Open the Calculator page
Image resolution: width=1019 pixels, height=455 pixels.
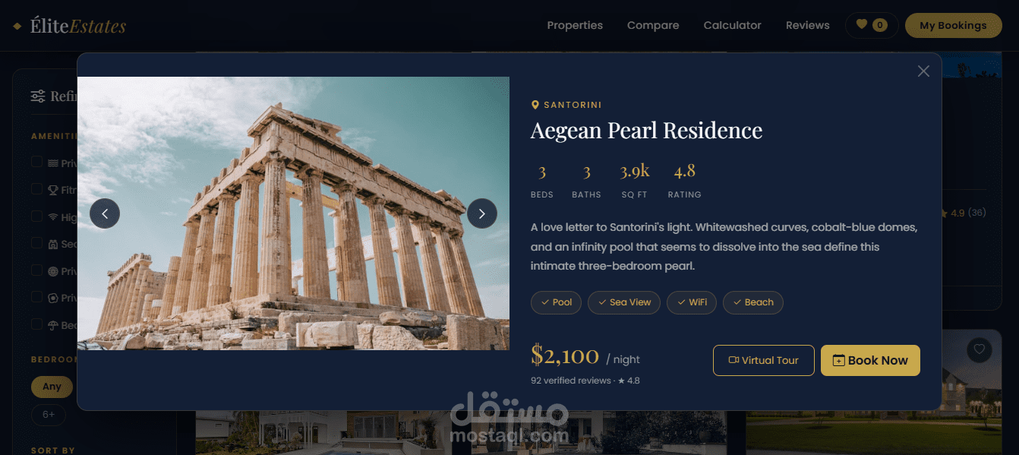pos(732,25)
